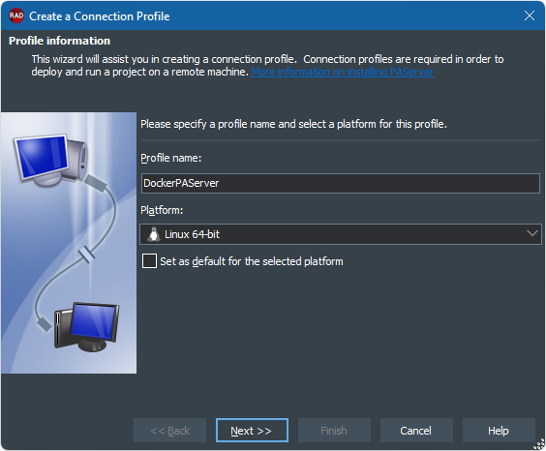Click the Profile name field containing DockerPAServer
Screen dimensions: 546x451
[341, 183]
